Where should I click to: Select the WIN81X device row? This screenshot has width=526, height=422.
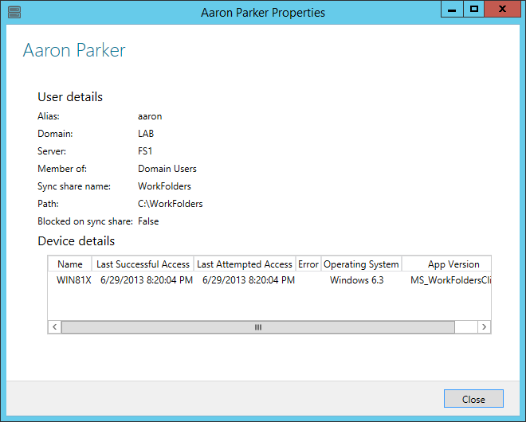[x=269, y=280]
